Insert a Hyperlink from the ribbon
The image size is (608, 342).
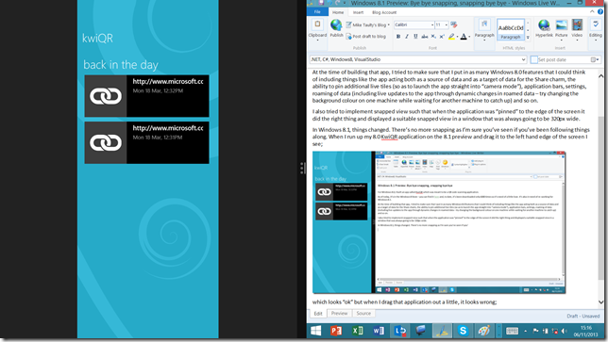[544, 28]
